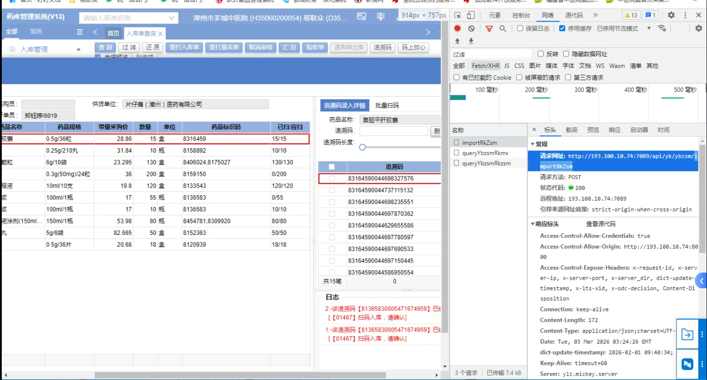
Task: Enable the 隐藏数据网址 checkbox
Action: coord(566,54)
